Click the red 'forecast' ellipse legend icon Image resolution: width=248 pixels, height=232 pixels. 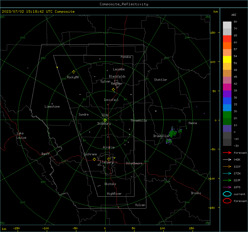(227, 201)
